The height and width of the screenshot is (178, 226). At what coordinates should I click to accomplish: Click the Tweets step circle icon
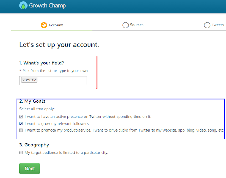[207, 25]
